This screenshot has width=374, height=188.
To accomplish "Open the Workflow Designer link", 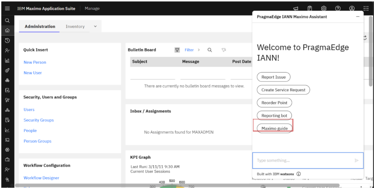I will tap(41, 178).
